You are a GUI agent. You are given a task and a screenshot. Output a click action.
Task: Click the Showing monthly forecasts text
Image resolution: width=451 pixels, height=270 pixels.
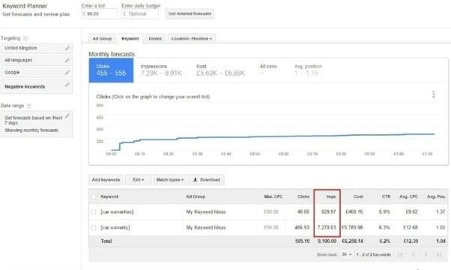(31, 130)
